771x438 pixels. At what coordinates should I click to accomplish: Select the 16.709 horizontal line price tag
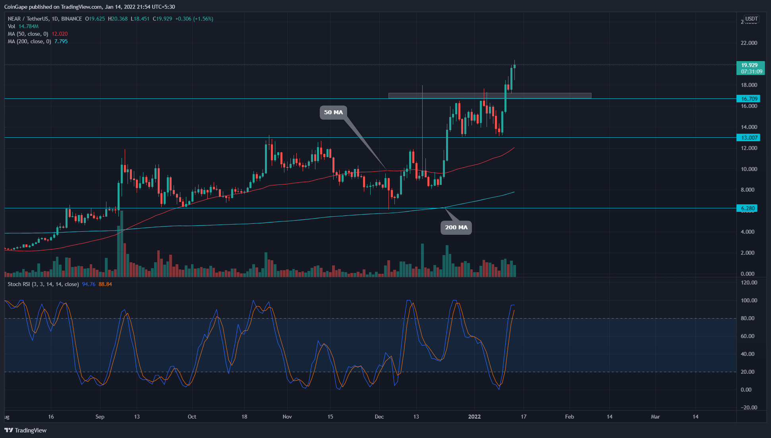749,99
